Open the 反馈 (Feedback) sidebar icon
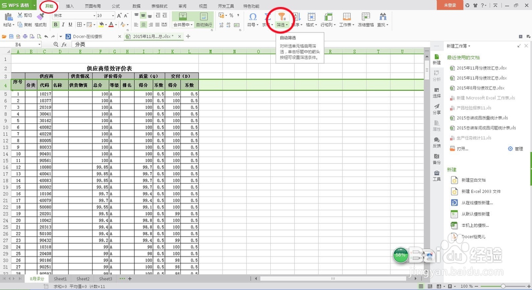The height and width of the screenshot is (290, 532). [437, 142]
